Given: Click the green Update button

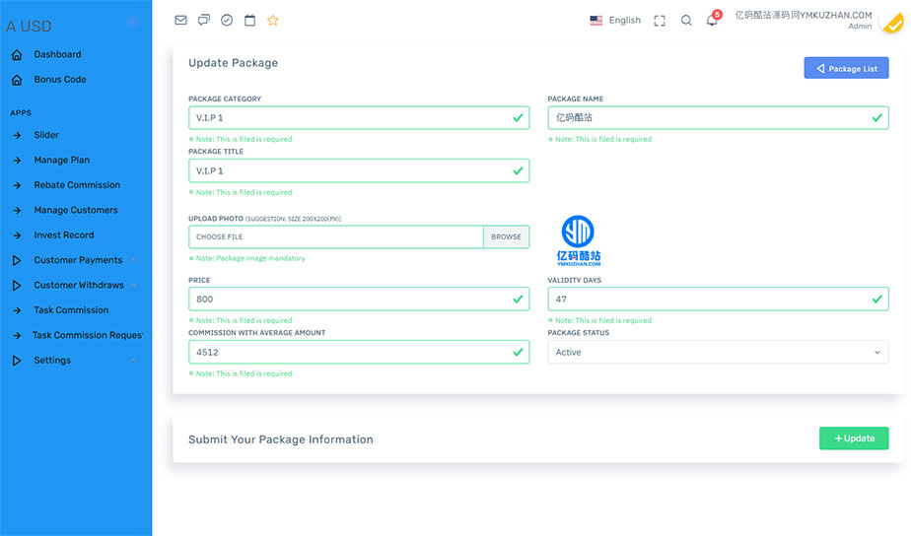Looking at the screenshot, I should click(x=853, y=438).
